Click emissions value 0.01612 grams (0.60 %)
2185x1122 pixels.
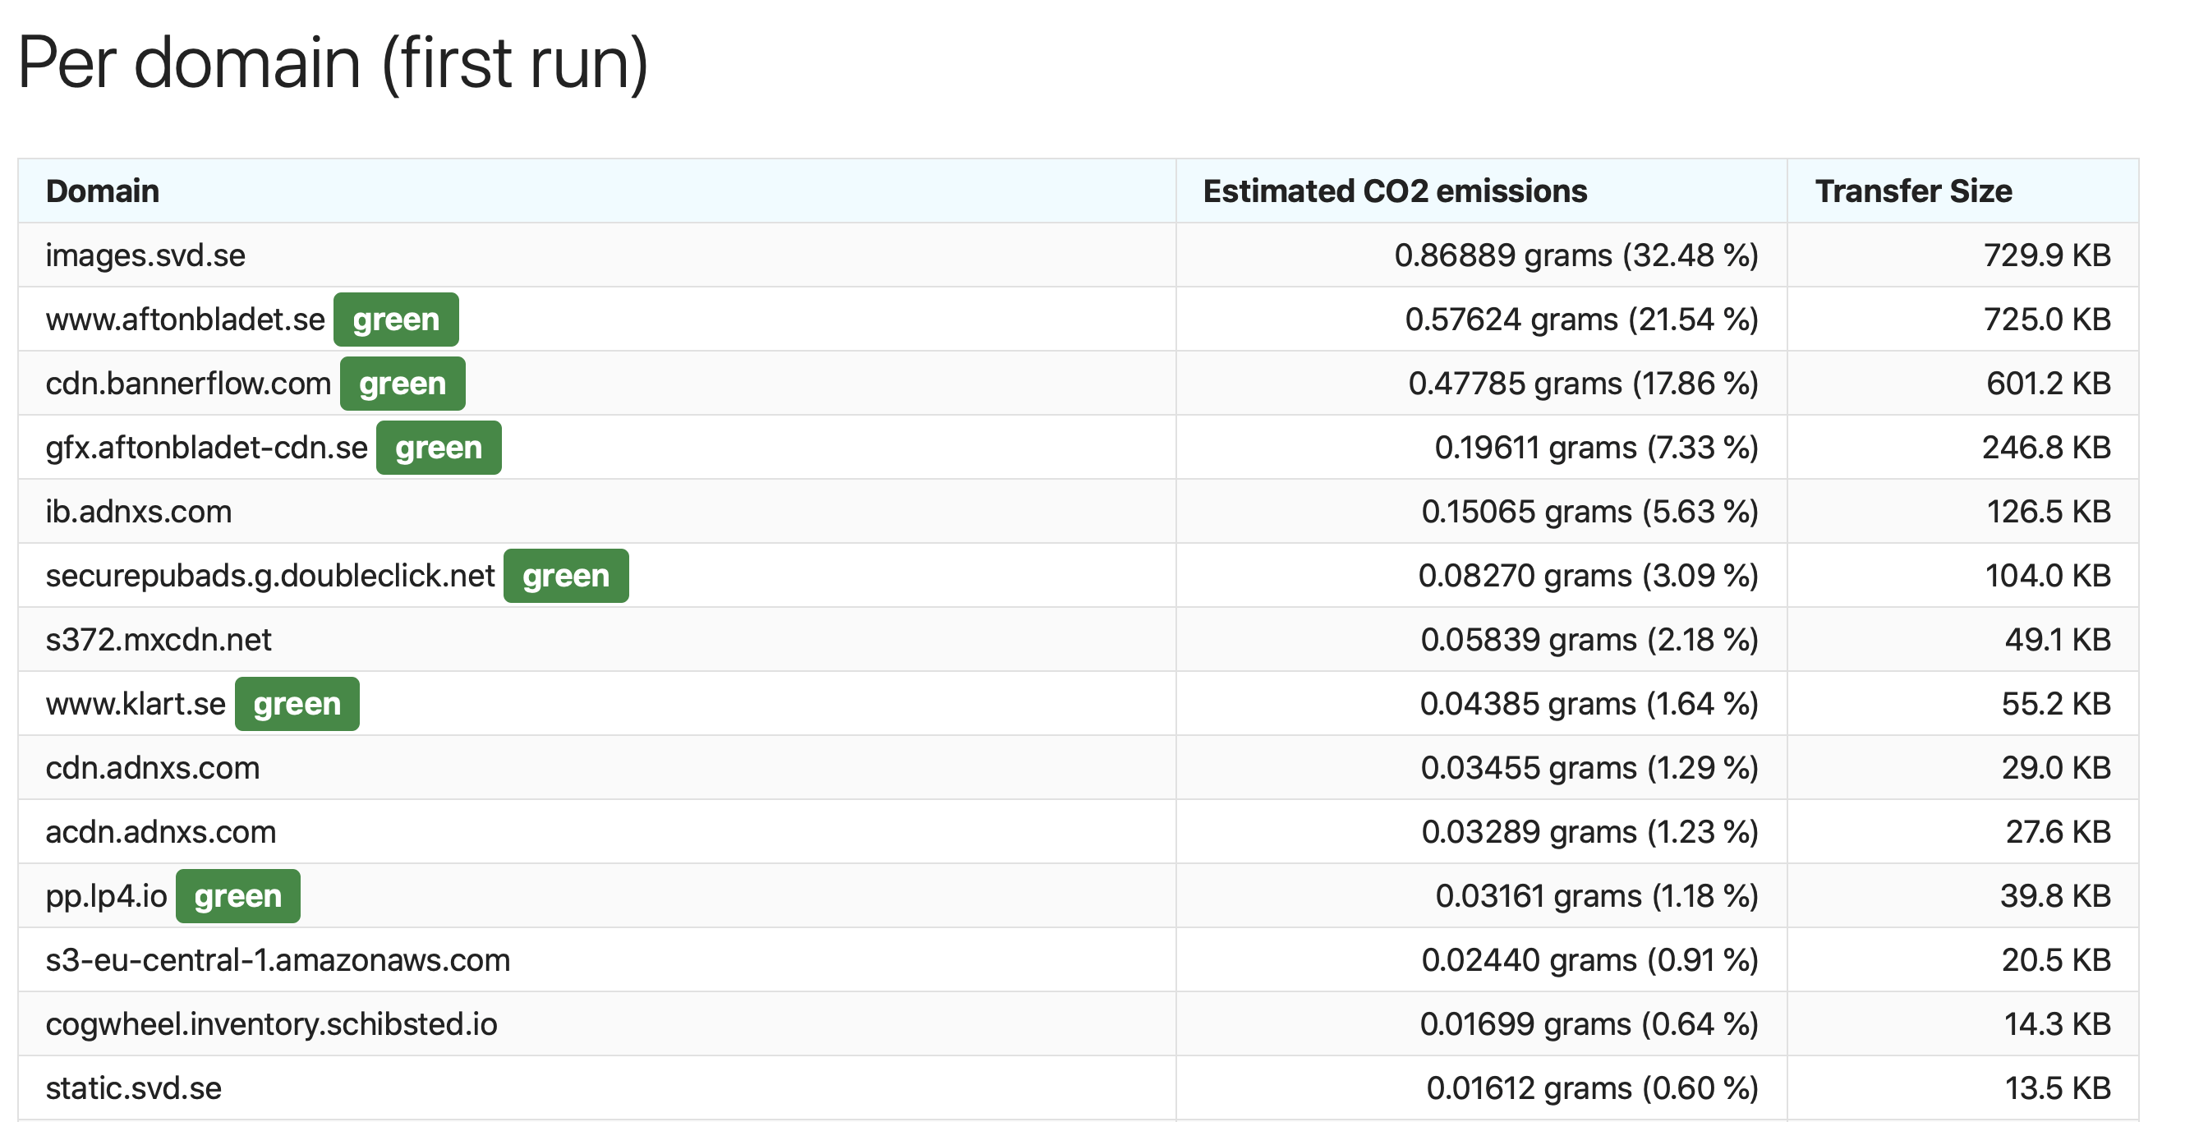click(1592, 1088)
